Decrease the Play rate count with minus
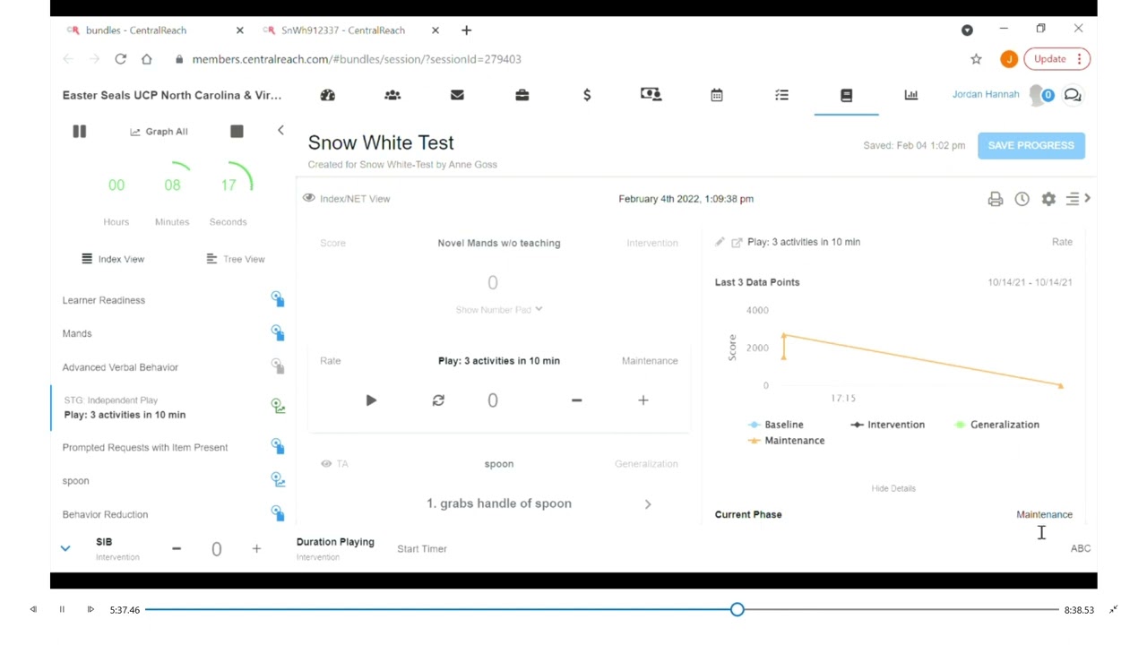1147x645 pixels. [576, 400]
